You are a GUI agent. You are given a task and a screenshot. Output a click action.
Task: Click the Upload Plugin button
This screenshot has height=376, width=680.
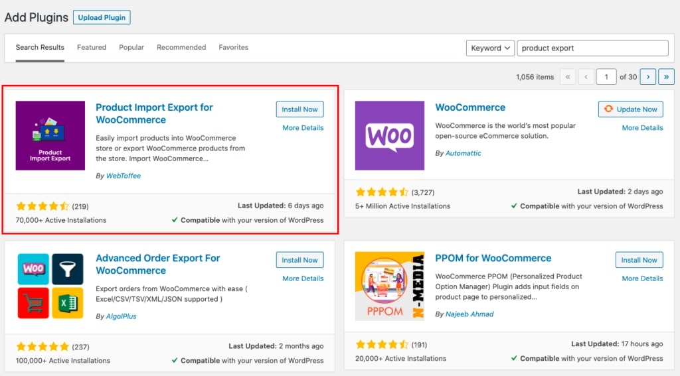point(102,18)
